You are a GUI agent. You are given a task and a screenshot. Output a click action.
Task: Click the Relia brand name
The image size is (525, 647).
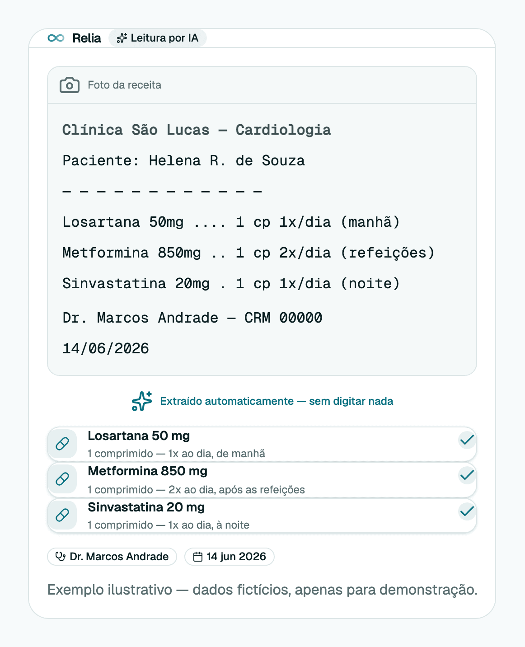(87, 38)
